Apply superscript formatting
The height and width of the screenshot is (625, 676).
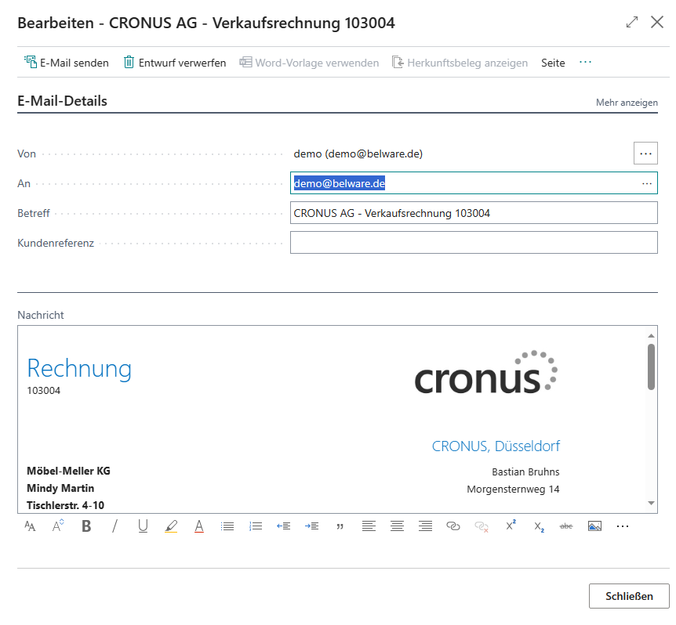(x=511, y=526)
